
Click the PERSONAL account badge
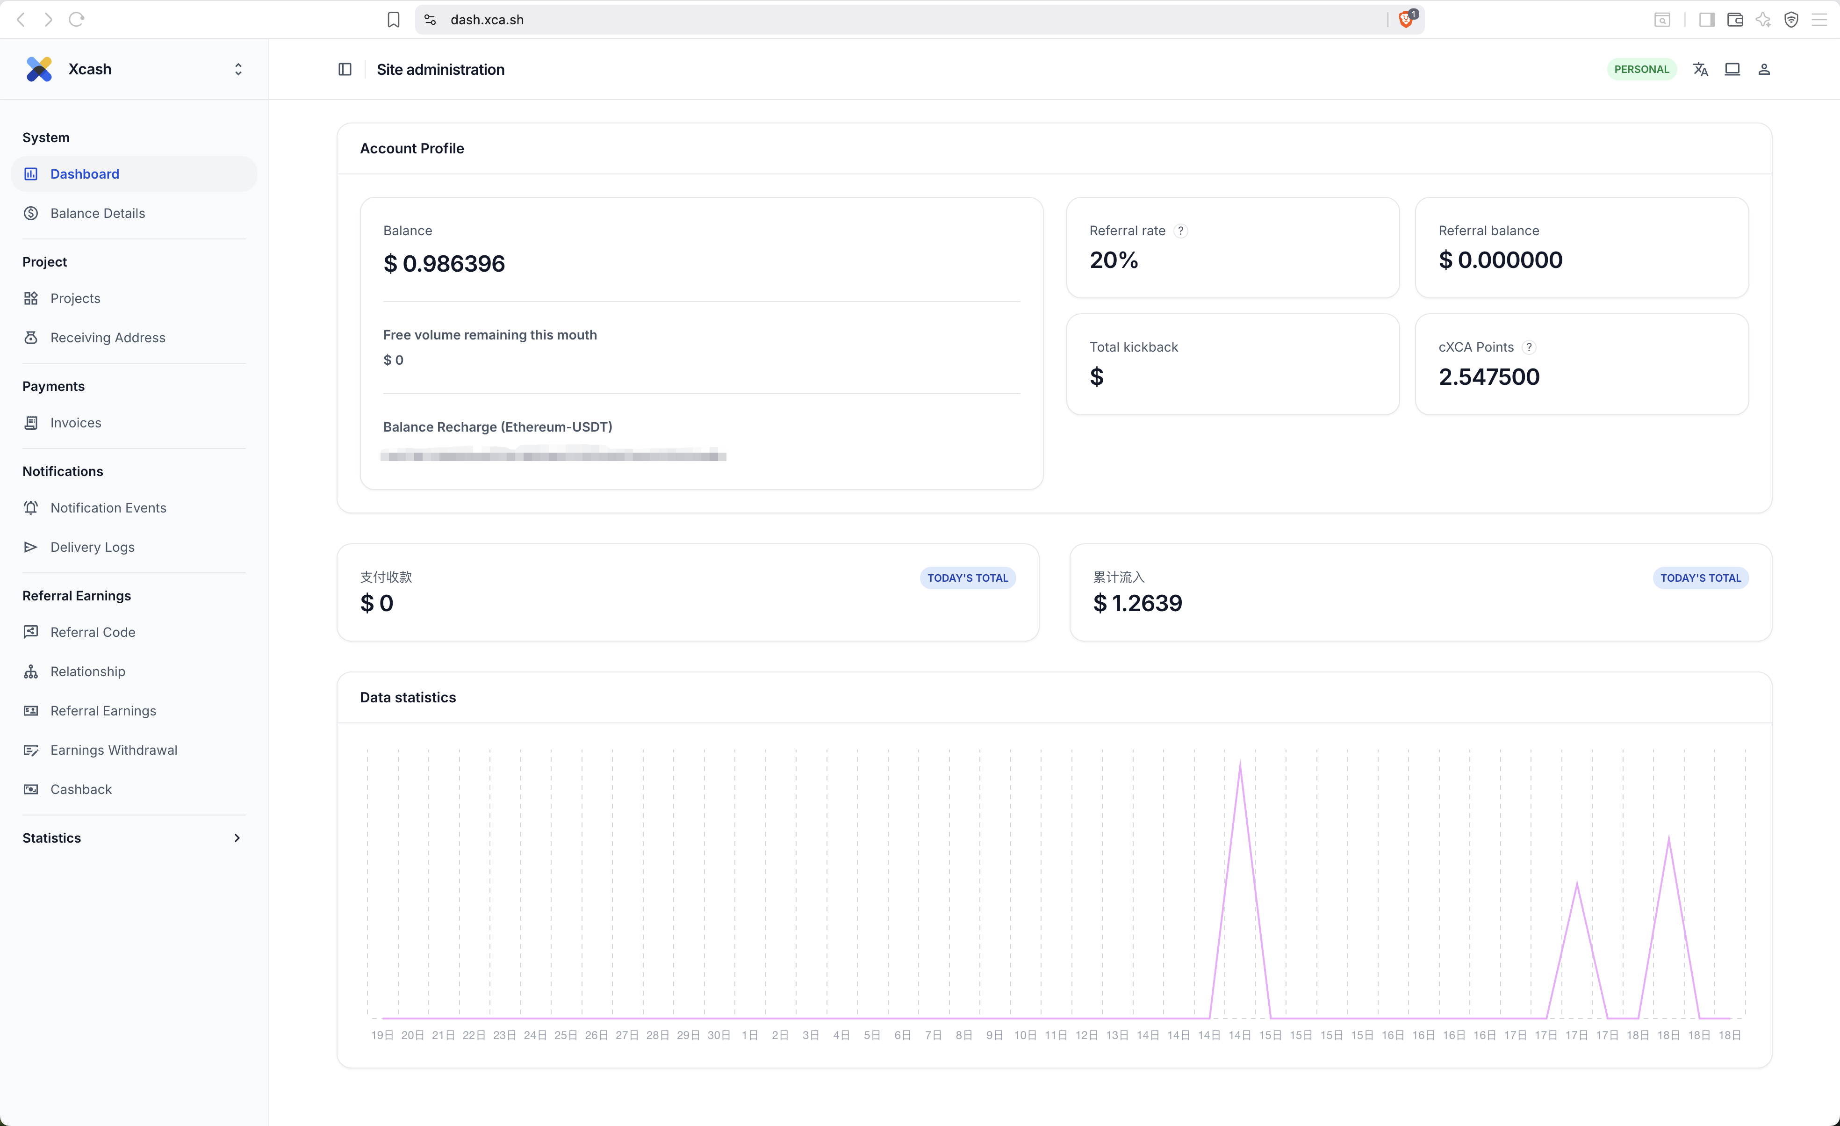[1641, 70]
